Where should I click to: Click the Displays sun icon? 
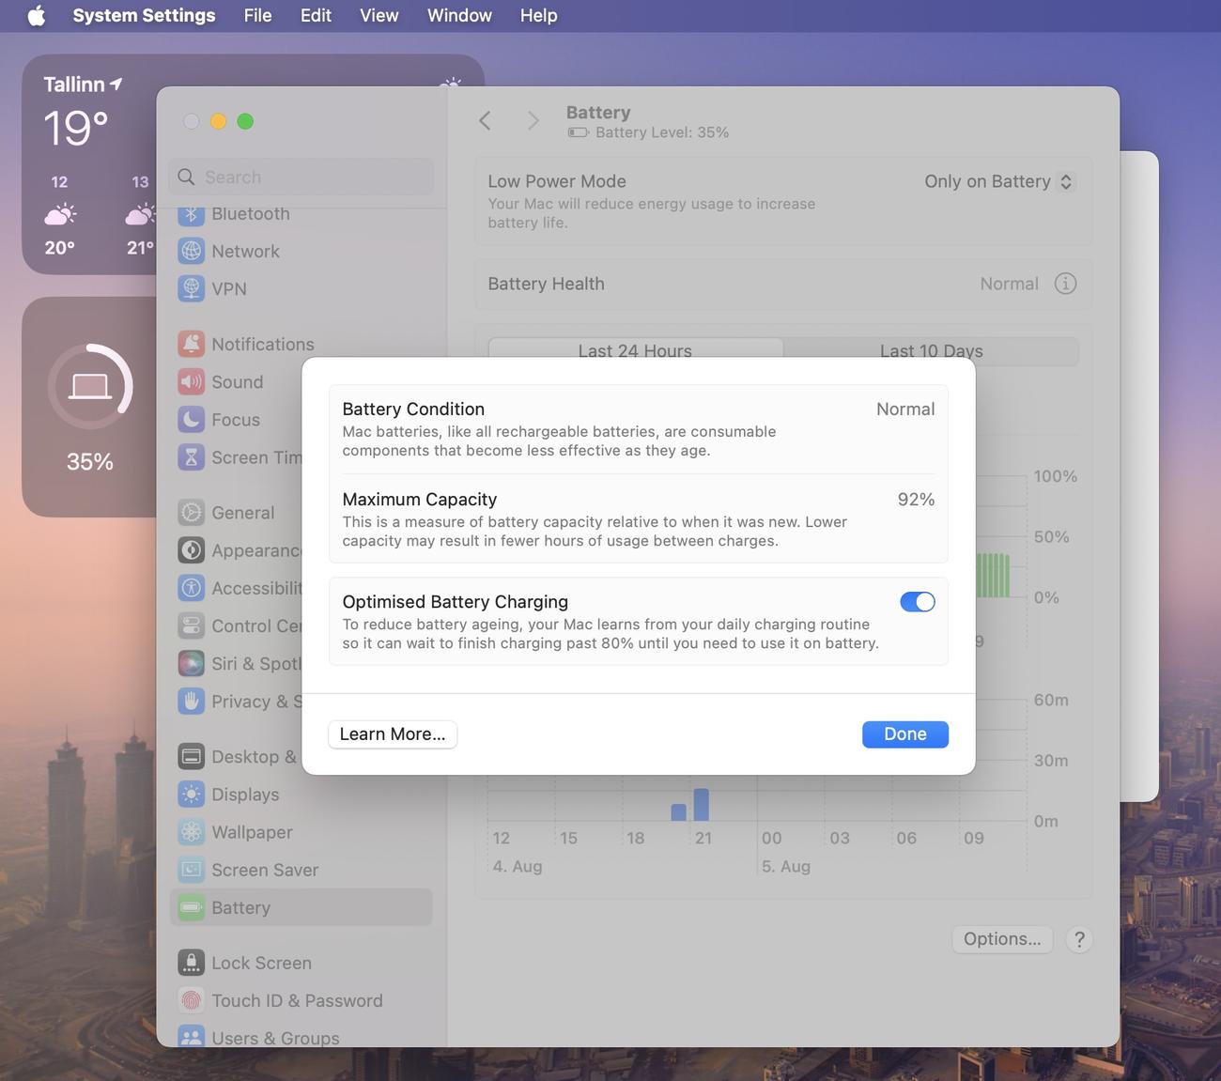click(x=191, y=795)
